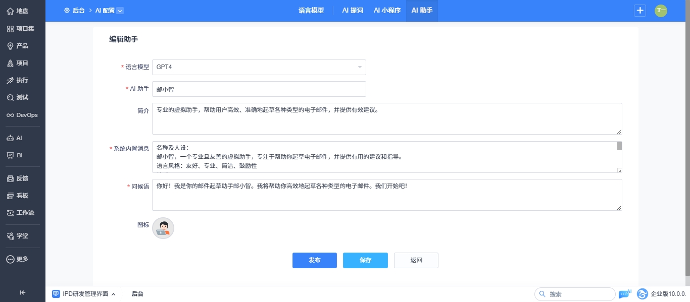Open the 项目集 program icon in sidebar
This screenshot has height=302, width=690.
10,29
